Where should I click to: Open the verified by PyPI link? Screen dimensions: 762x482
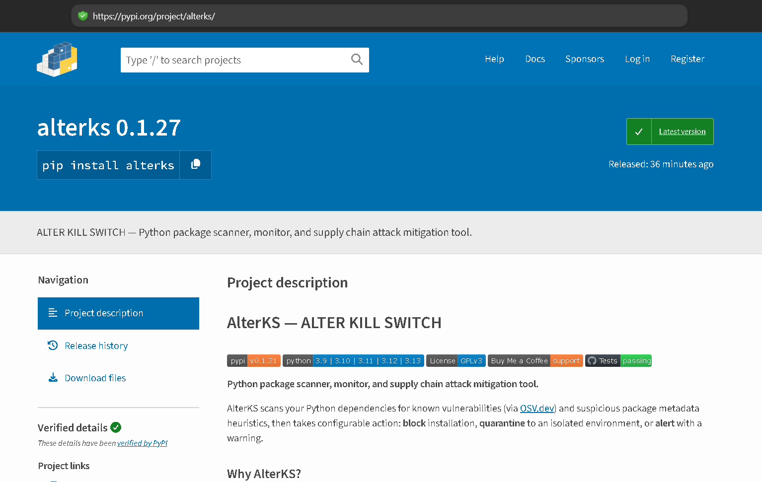tap(142, 443)
